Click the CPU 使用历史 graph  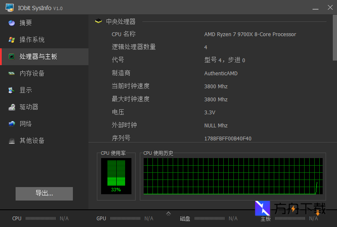pos(233,176)
